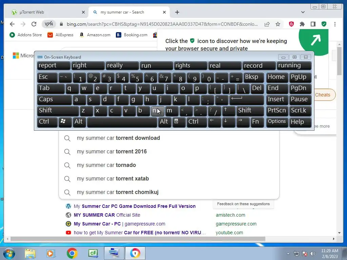Open Windows Explorer from the taskbar
The width and height of the screenshot is (347, 260).
click(30, 253)
